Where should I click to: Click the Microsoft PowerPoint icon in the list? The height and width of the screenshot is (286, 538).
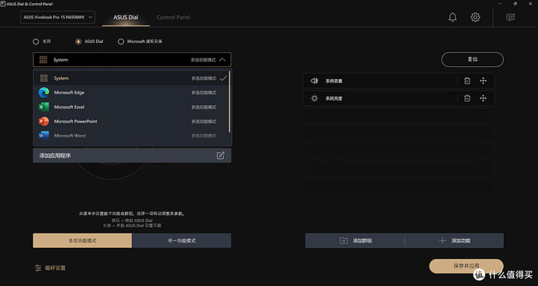[x=44, y=122]
